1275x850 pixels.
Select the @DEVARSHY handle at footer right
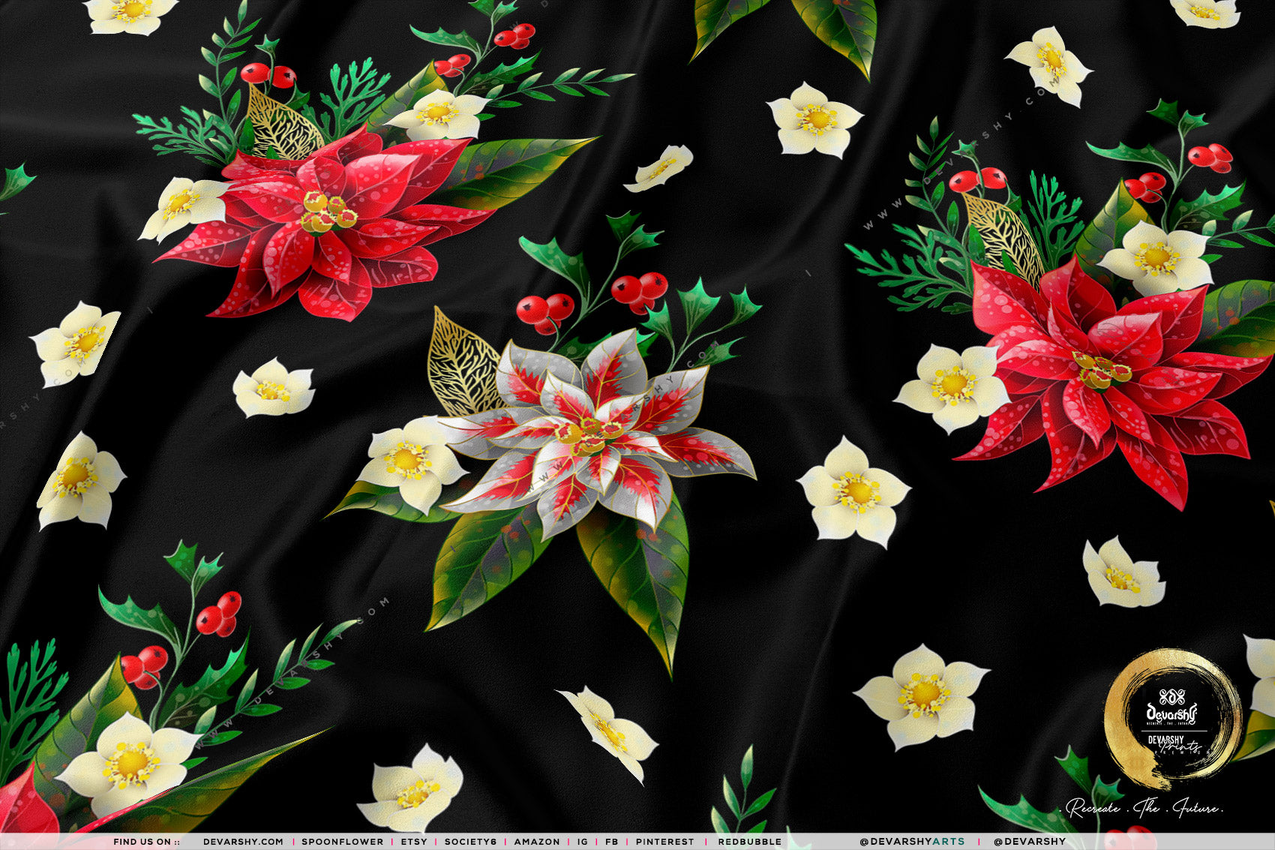(x=1029, y=842)
